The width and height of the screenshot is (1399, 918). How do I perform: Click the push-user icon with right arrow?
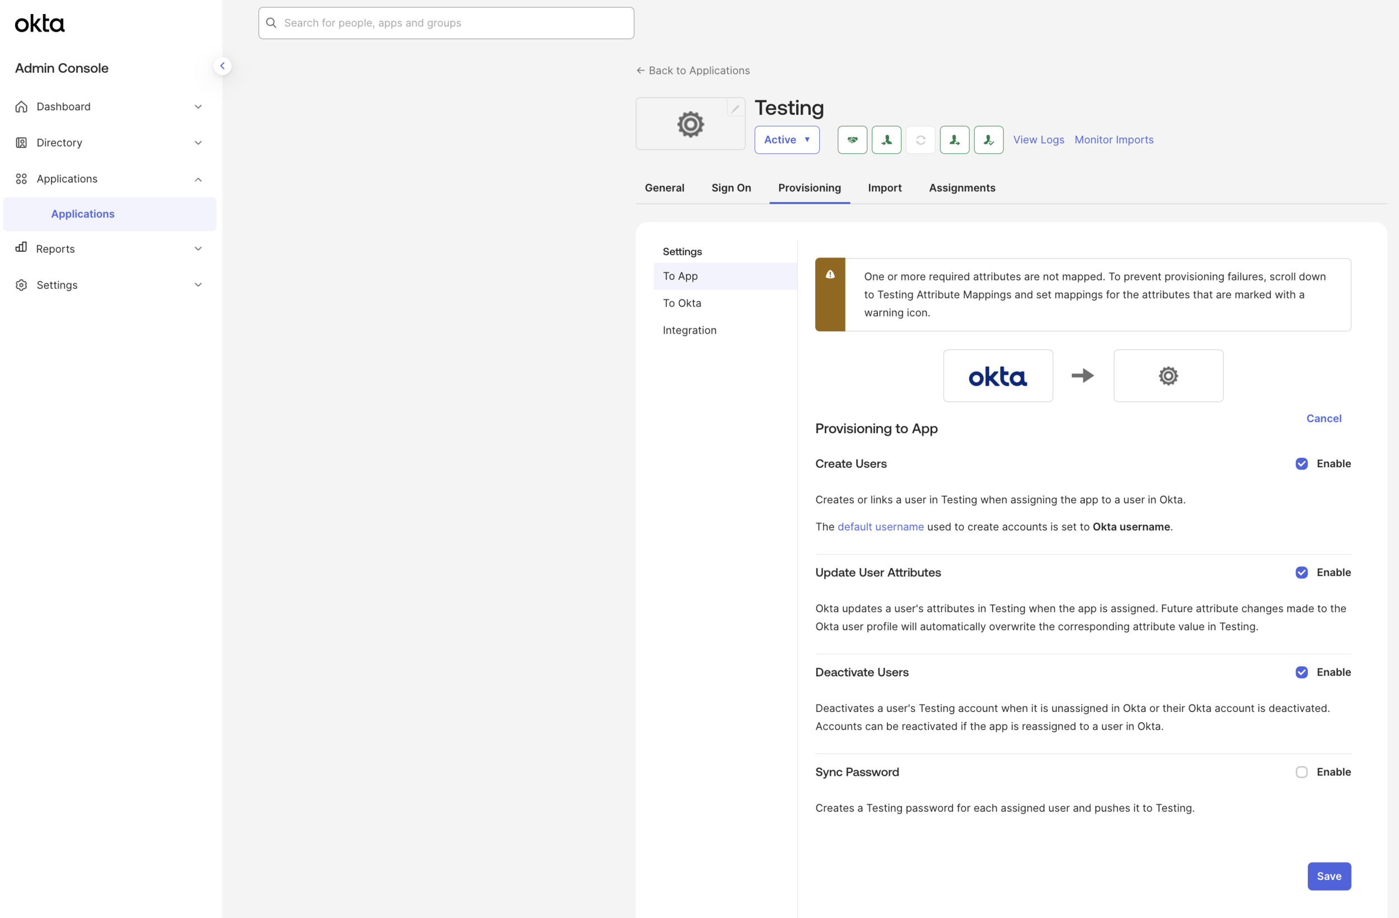[x=954, y=140]
